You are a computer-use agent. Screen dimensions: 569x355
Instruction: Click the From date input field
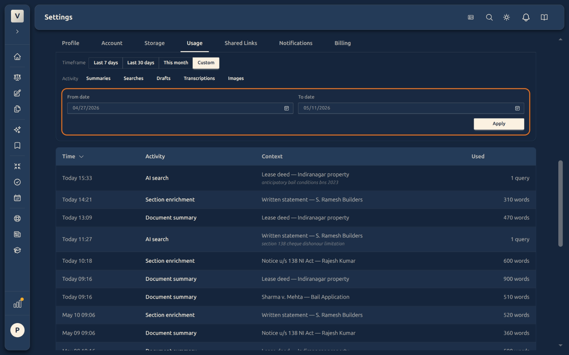[x=180, y=108]
